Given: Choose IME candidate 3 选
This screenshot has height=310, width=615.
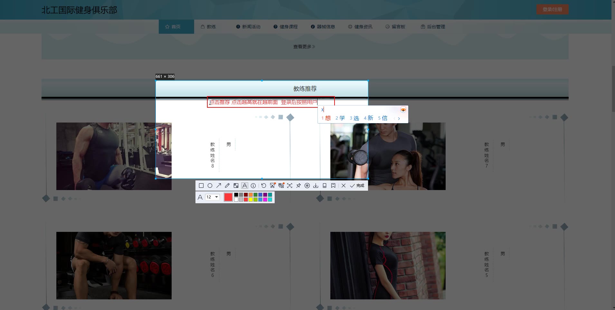Looking at the screenshot, I should tap(354, 118).
